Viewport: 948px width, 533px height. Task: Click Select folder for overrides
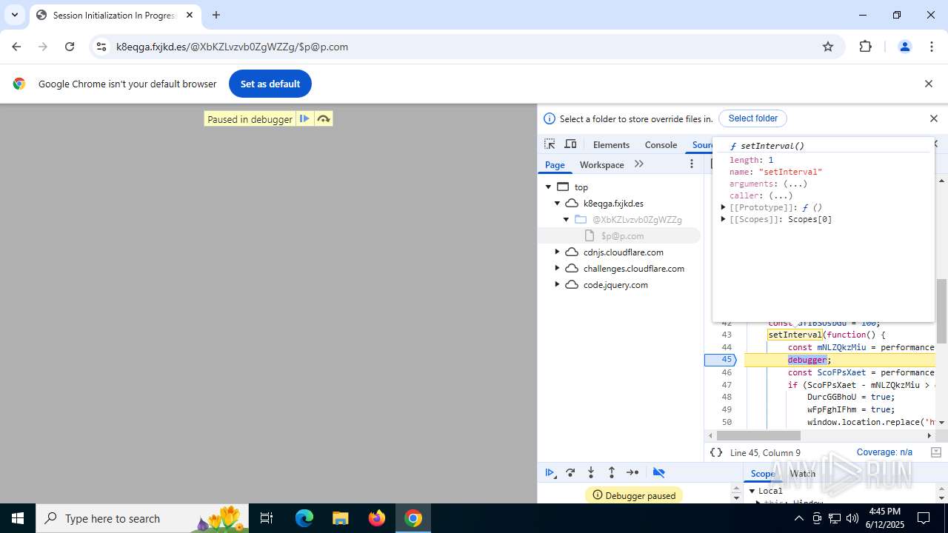coord(752,118)
